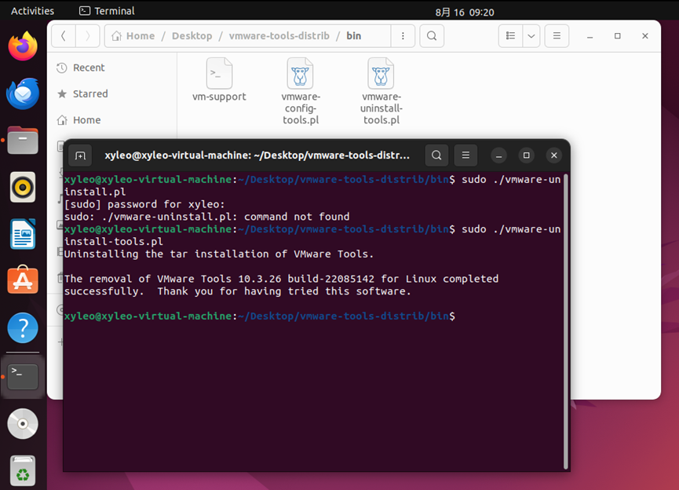Go back in file manager
Screen dimensions: 679x490
click(x=64, y=36)
